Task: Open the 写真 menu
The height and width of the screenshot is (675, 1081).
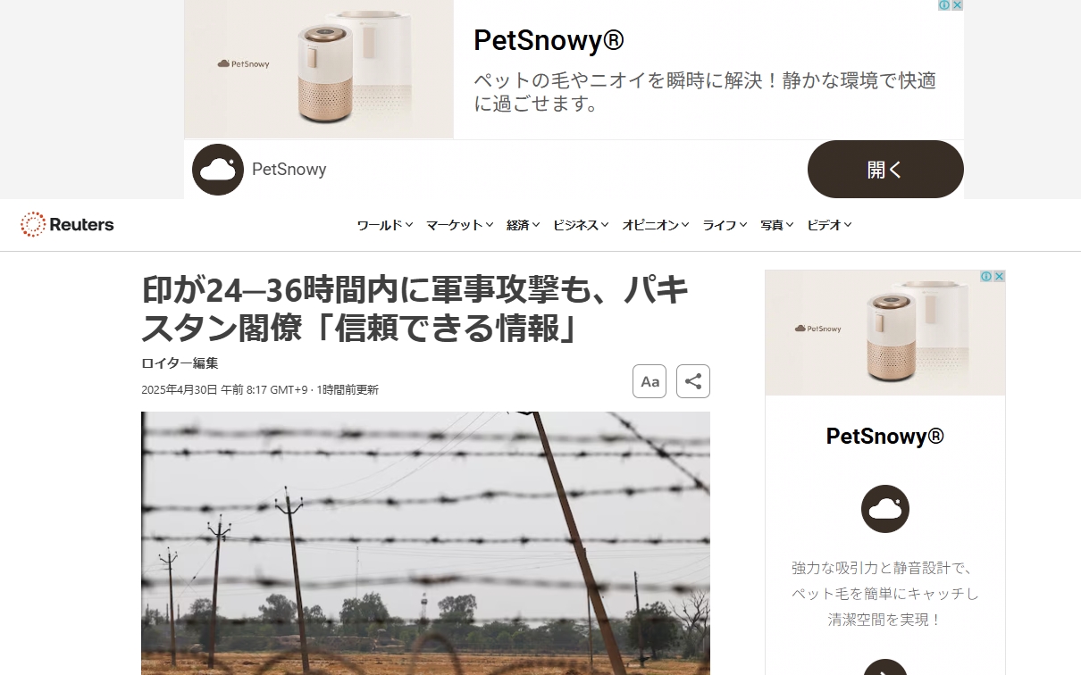Action: [776, 225]
